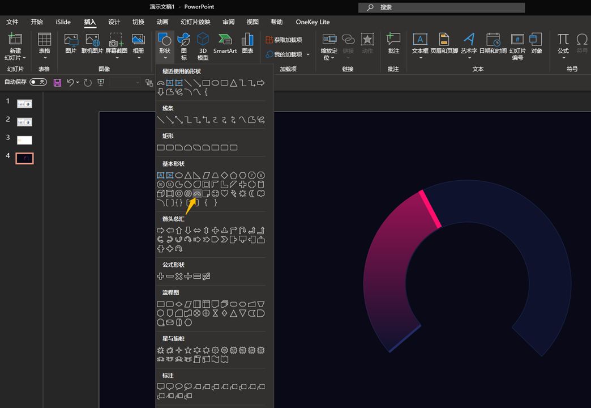The height and width of the screenshot is (408, 591).
Task: Insert a SmartArt graphic
Action: 225,44
